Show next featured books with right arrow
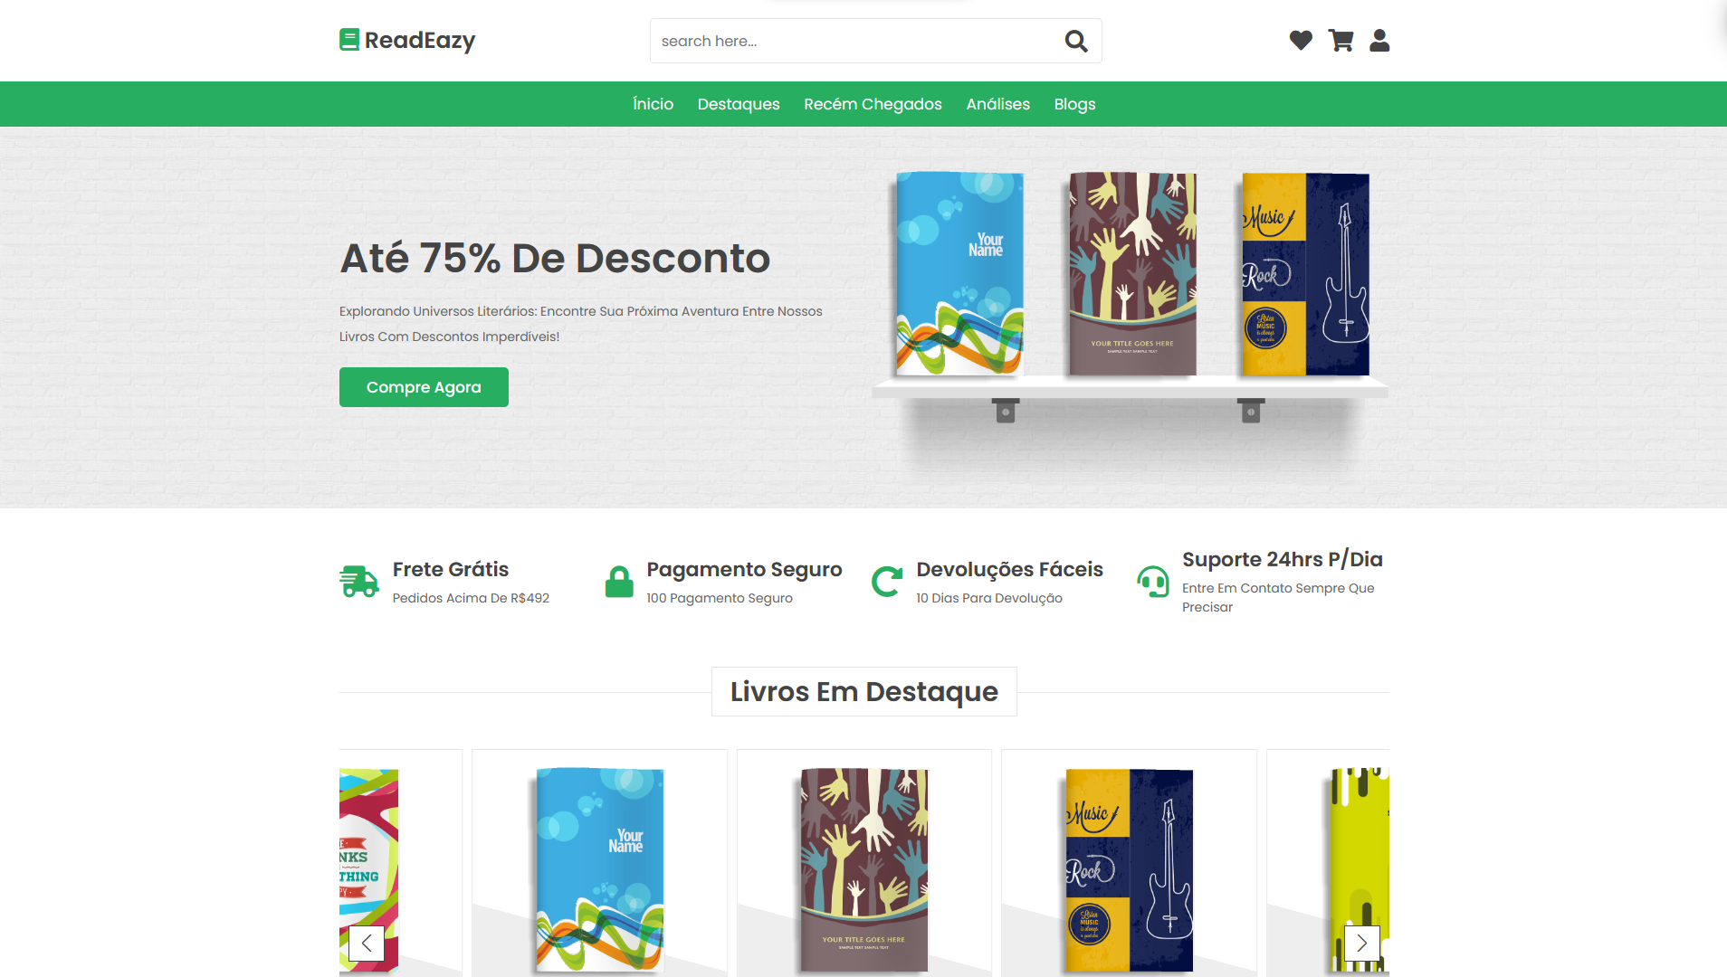1727x977 pixels. coord(1362,944)
